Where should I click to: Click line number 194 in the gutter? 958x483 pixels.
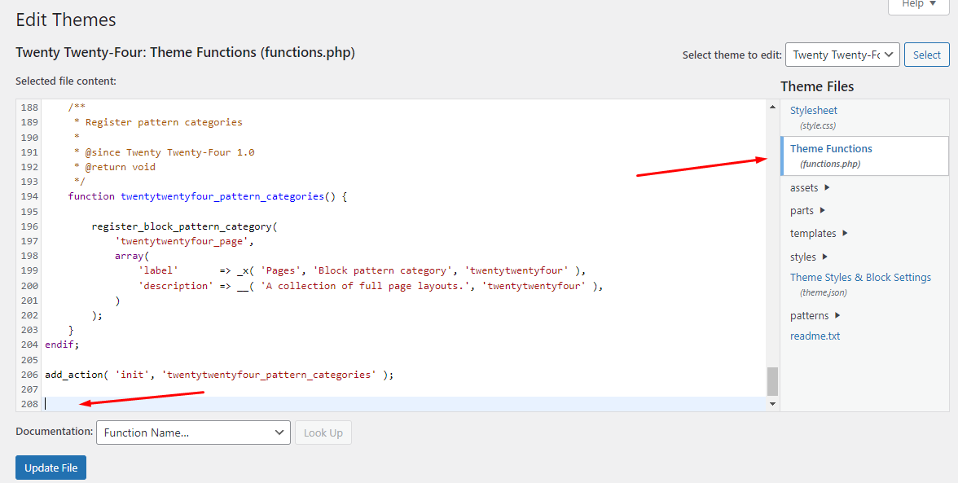pyautogui.click(x=29, y=196)
